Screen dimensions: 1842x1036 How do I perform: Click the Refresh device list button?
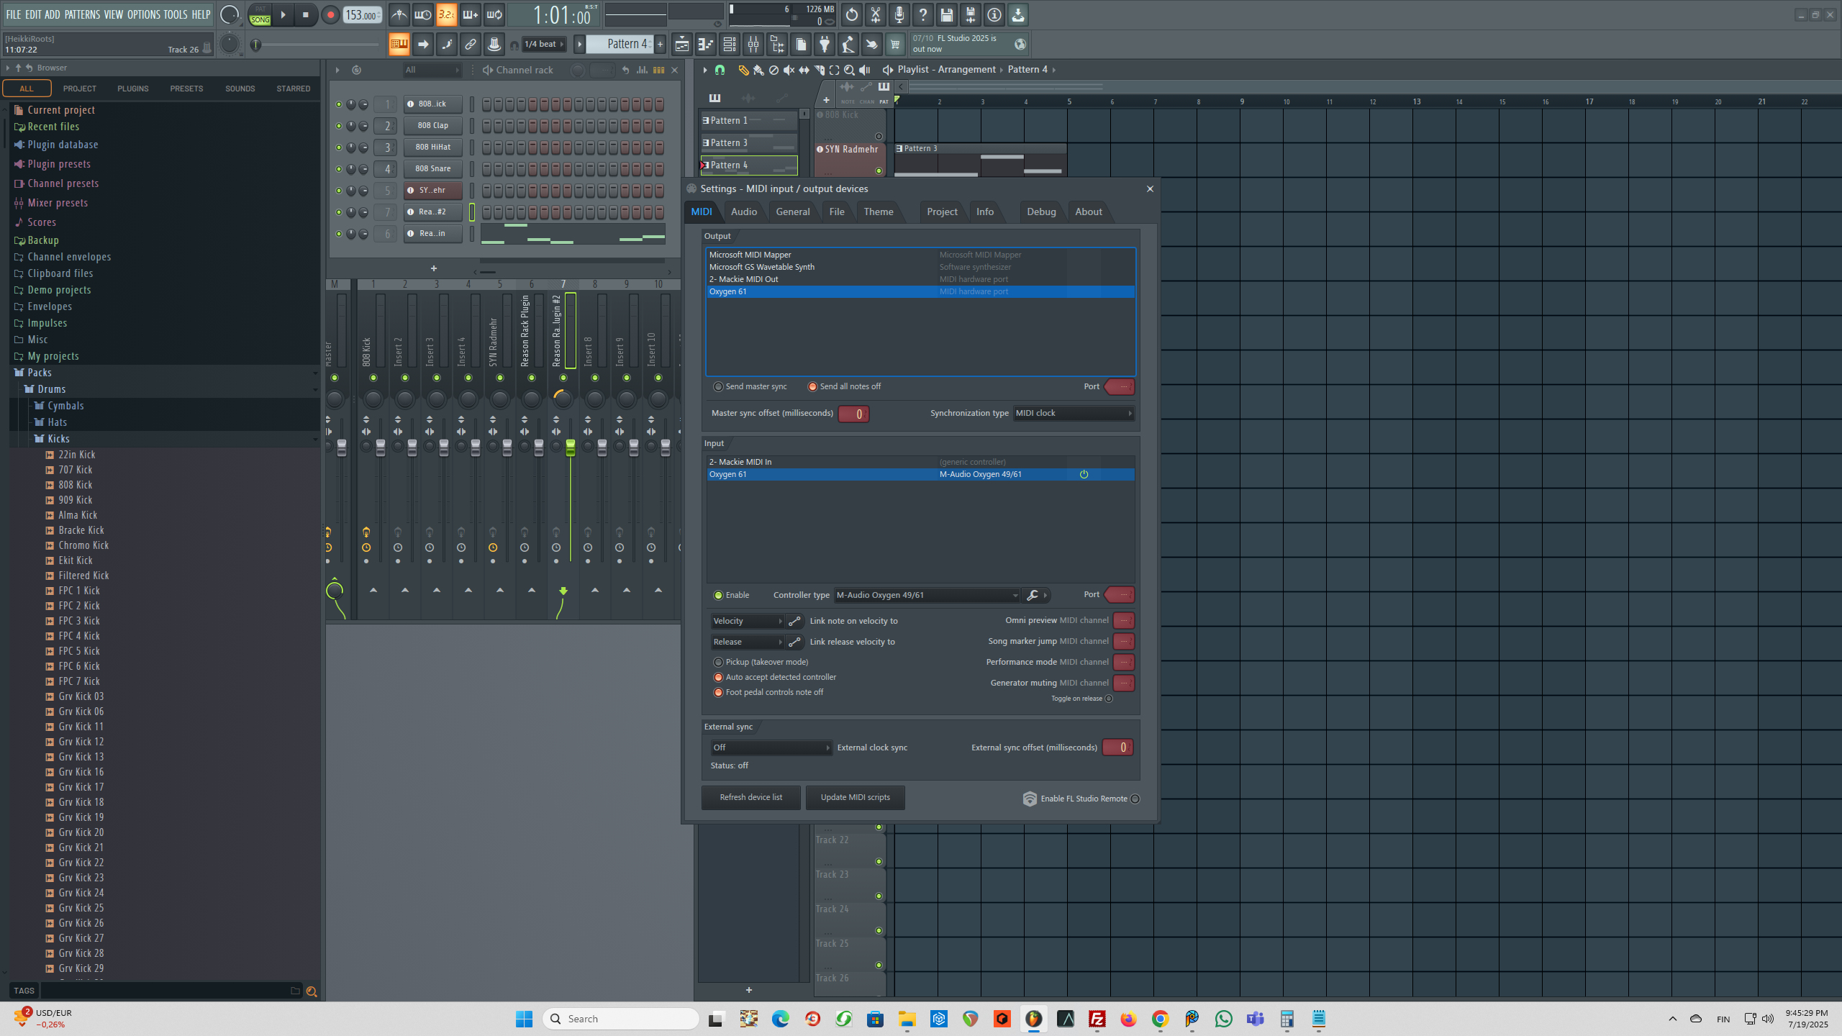[x=750, y=797]
